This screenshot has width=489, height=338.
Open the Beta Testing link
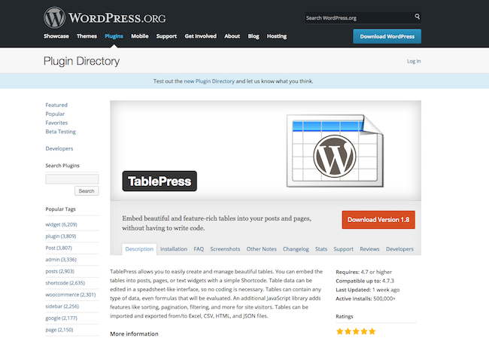[60, 132]
